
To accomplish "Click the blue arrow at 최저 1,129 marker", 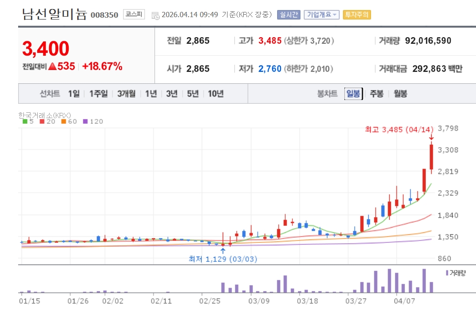I will pyautogui.click(x=223, y=251).
